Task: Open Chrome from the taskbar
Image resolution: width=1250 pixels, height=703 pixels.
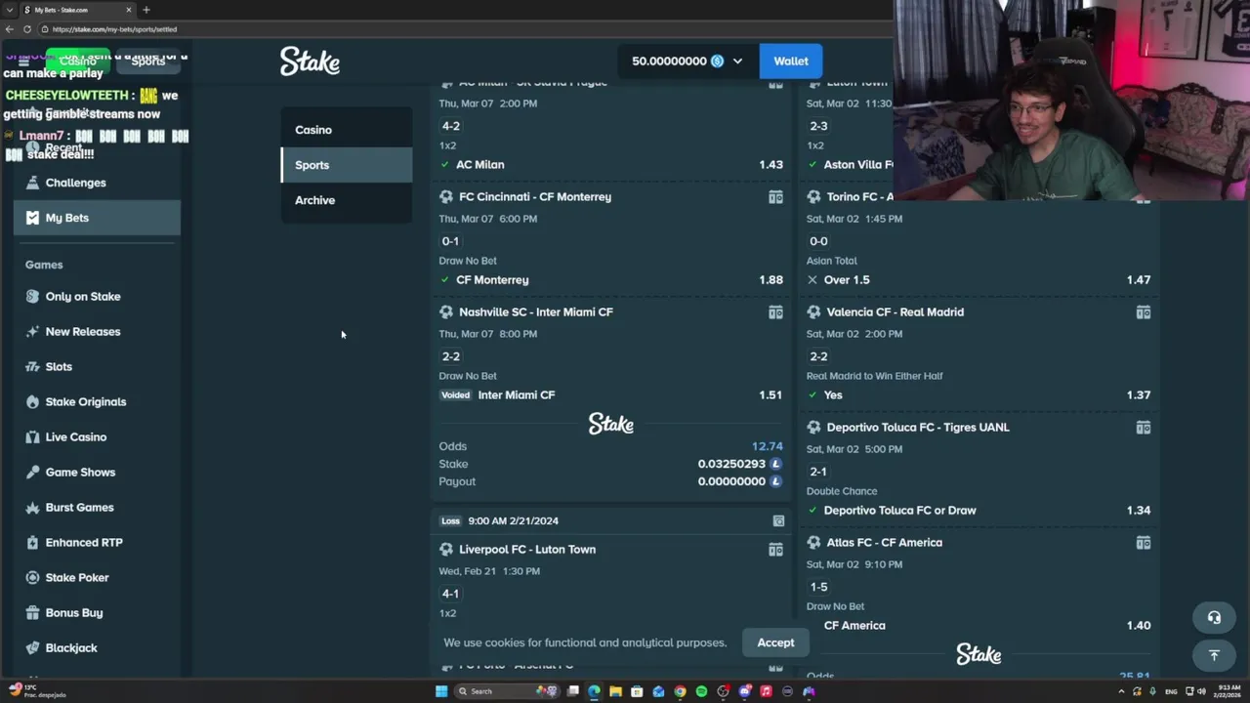Action: coord(680,691)
